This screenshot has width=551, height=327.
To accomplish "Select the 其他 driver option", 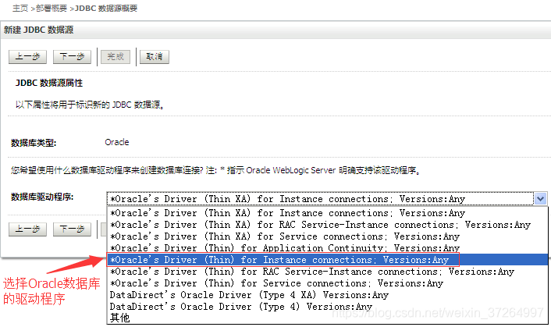I will coord(327,318).
